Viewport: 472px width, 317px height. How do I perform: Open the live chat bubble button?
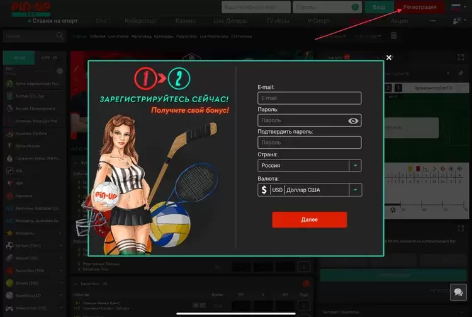pyautogui.click(x=458, y=292)
